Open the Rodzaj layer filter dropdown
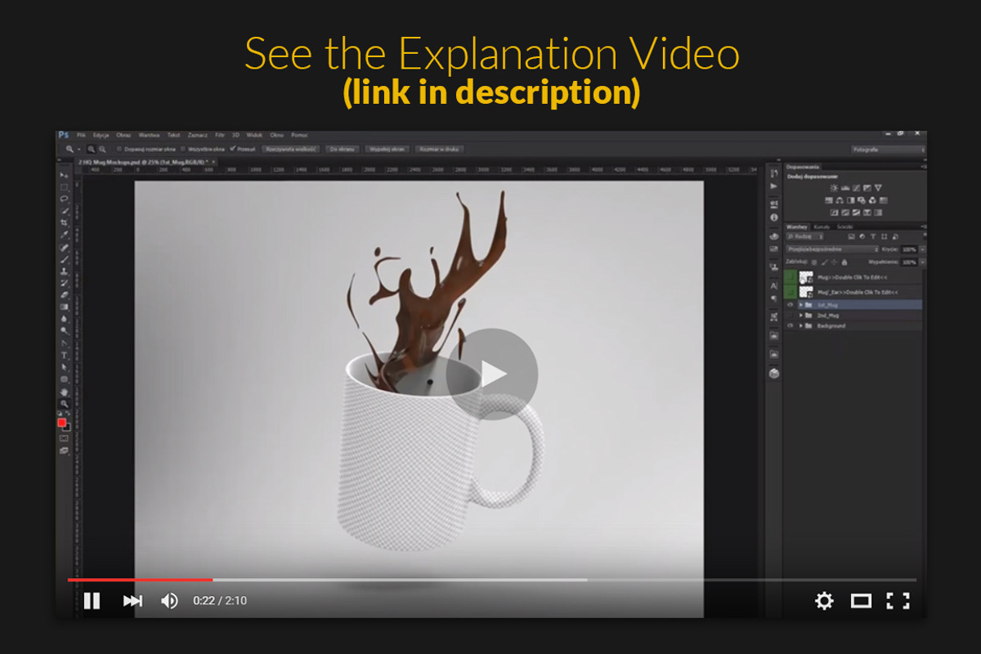Screen dimensions: 981x654 pos(804,236)
